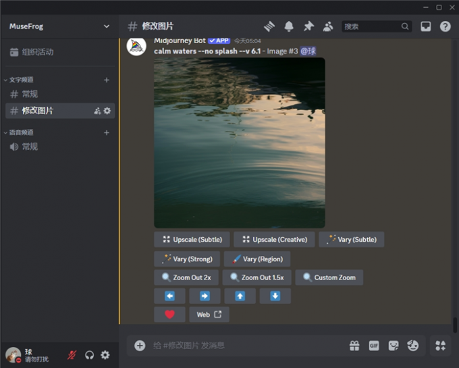
Task: Switch to the 常规 text channel
Action: coord(60,94)
